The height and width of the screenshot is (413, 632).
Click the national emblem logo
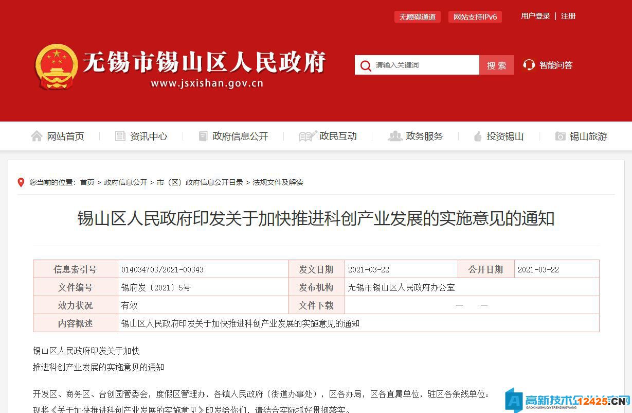tap(57, 66)
